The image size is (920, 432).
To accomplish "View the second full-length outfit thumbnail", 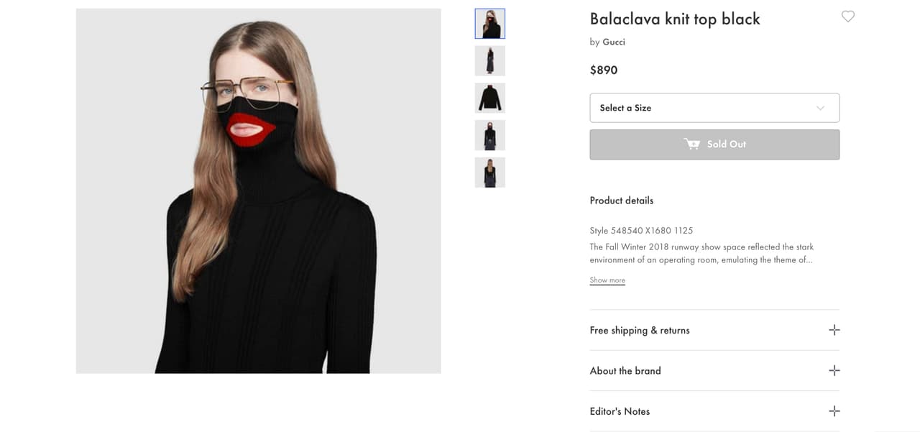I will [x=489, y=60].
